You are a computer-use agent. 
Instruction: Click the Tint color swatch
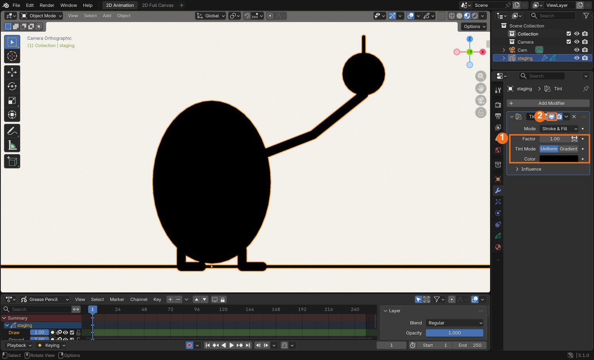tap(559, 159)
